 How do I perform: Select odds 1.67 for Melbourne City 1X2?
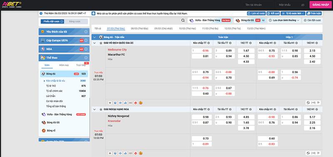click(x=246, y=51)
